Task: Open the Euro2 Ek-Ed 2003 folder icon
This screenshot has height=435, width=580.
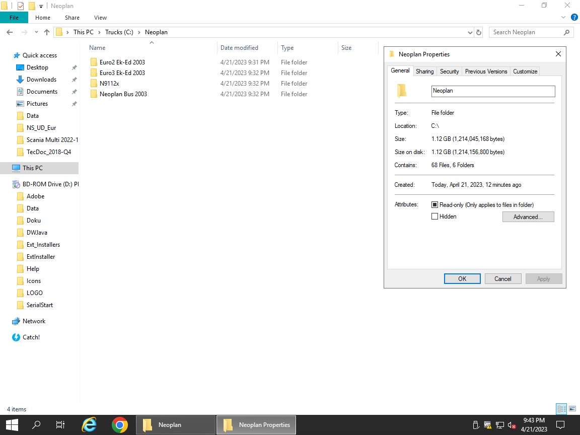Action: (x=94, y=62)
